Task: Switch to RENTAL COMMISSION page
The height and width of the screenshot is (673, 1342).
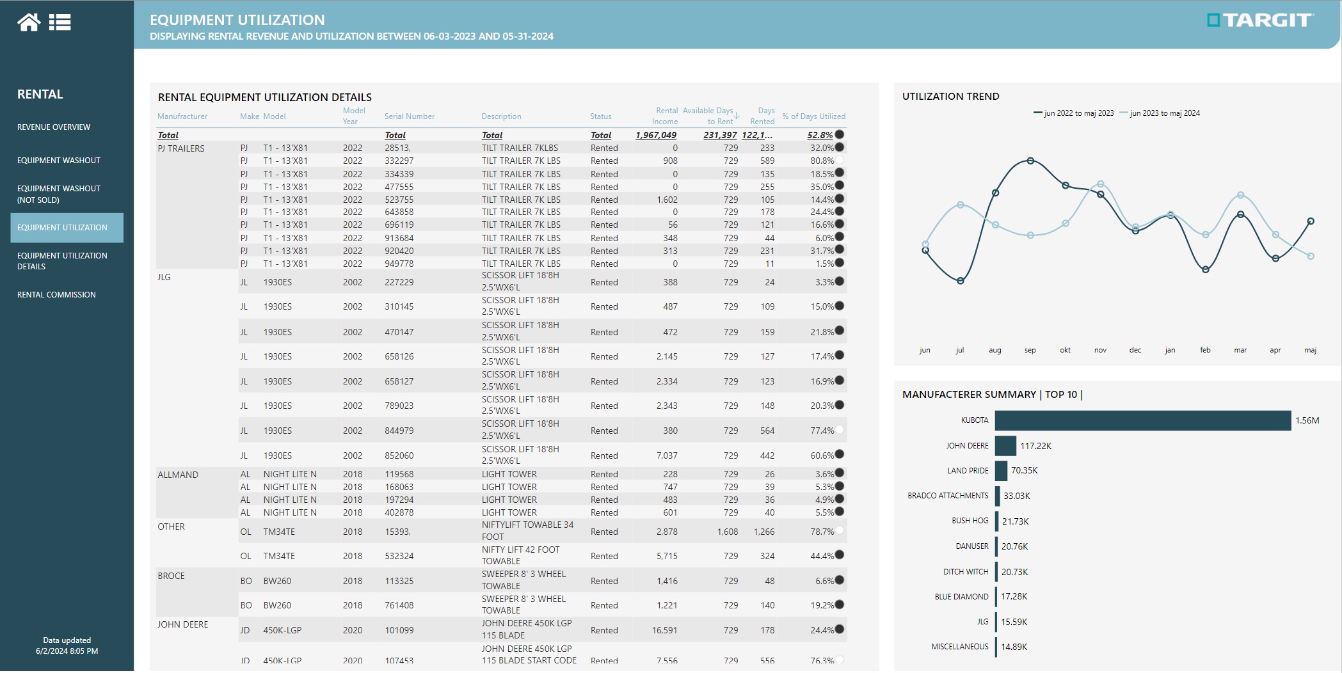Action: click(56, 294)
